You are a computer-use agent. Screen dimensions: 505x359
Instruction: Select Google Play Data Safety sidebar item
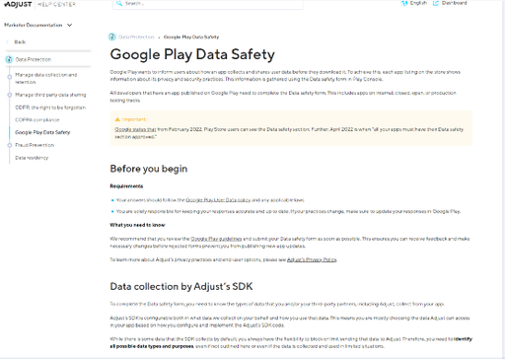pyautogui.click(x=42, y=132)
